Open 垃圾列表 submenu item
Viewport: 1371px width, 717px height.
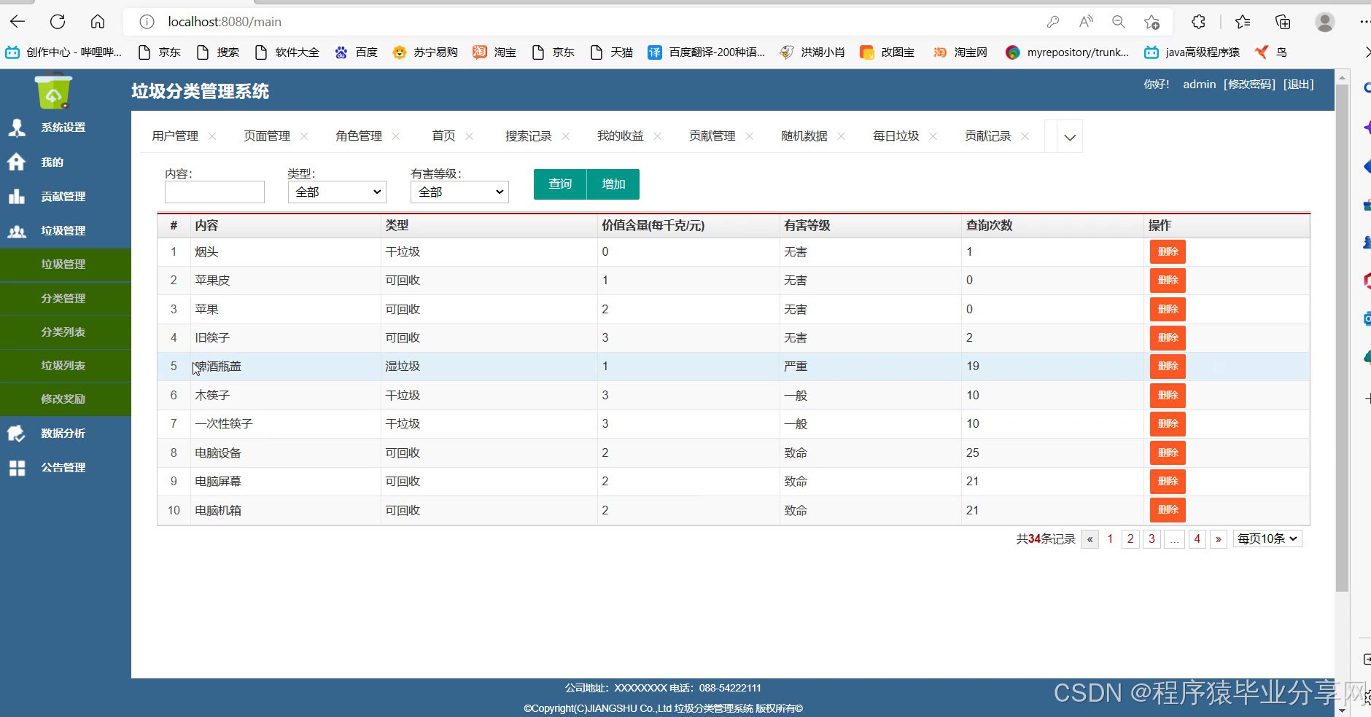[x=66, y=366]
